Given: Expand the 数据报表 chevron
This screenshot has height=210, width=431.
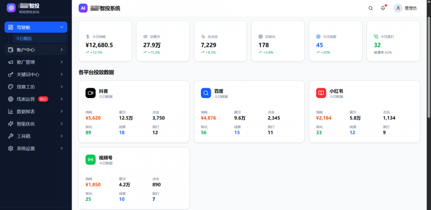Looking at the screenshot, I should coord(61,111).
